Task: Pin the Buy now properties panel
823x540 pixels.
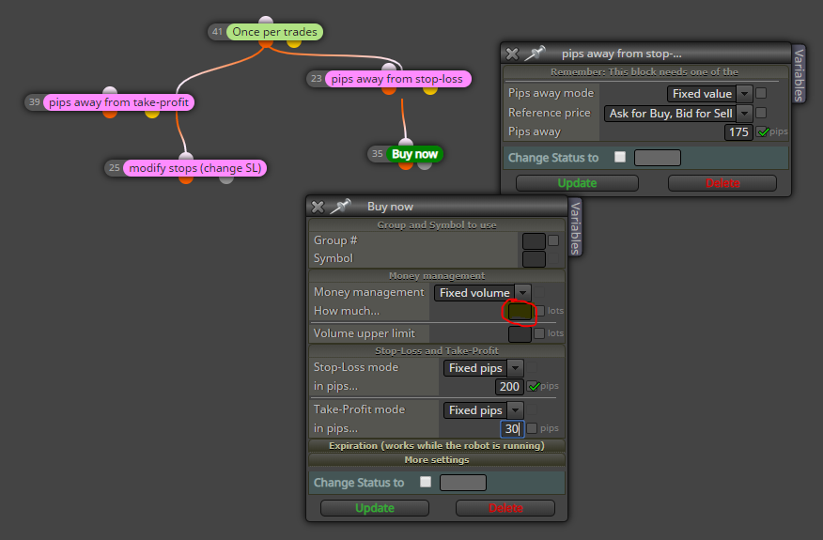Action: [x=341, y=207]
